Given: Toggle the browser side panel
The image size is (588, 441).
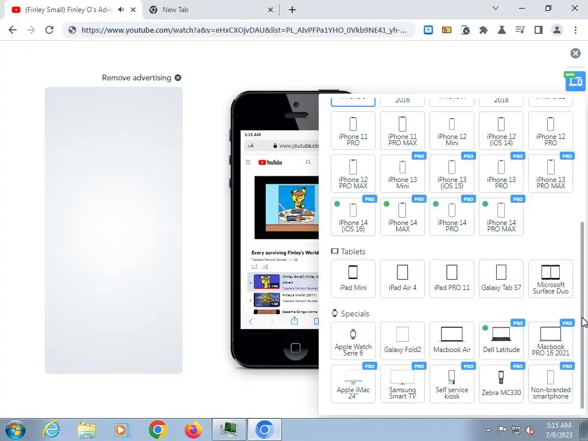Looking at the screenshot, I should (539, 30).
